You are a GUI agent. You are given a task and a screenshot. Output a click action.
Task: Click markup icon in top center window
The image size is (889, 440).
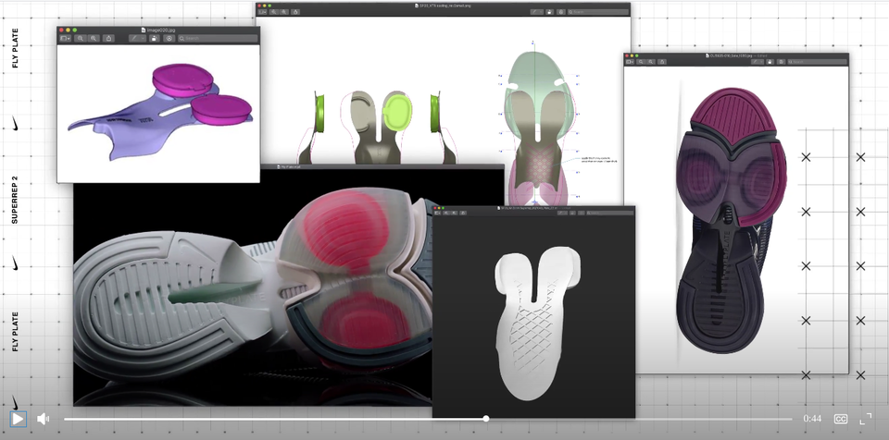tap(536, 12)
